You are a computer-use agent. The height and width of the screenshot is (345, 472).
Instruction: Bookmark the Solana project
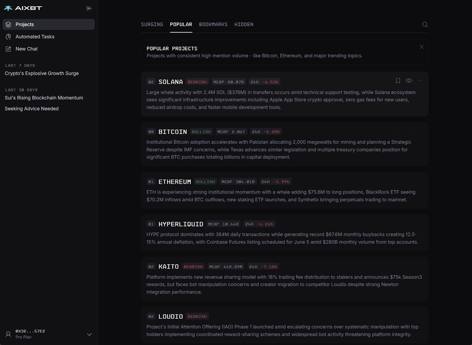point(398,81)
